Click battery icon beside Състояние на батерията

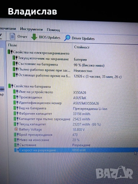point(15,64)
